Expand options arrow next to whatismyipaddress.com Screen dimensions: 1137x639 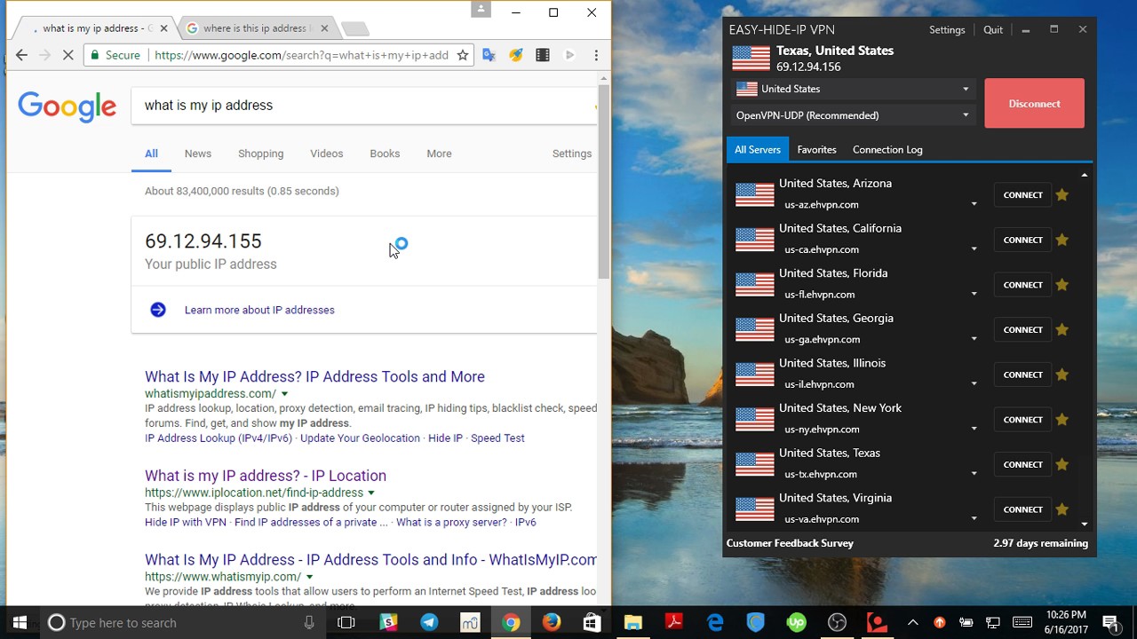pos(284,393)
